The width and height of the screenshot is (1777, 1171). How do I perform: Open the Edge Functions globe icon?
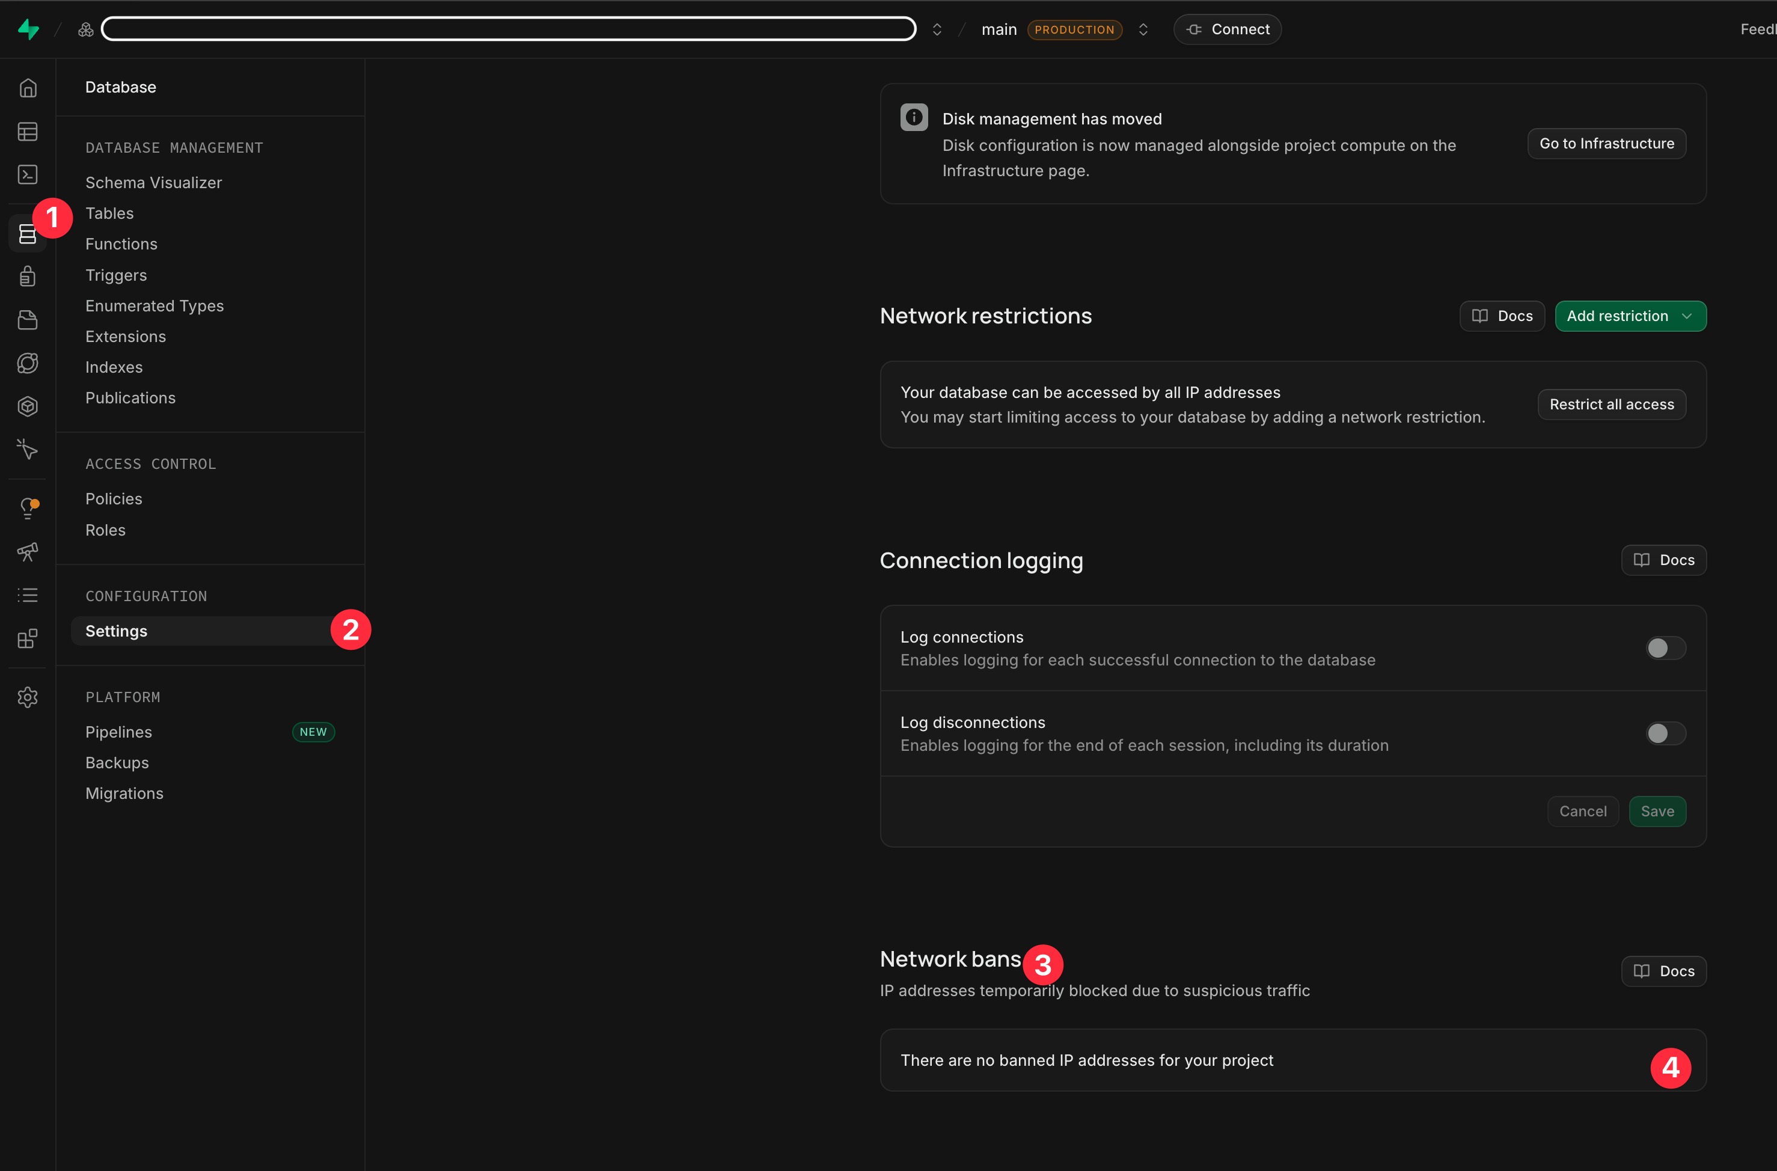click(x=28, y=363)
